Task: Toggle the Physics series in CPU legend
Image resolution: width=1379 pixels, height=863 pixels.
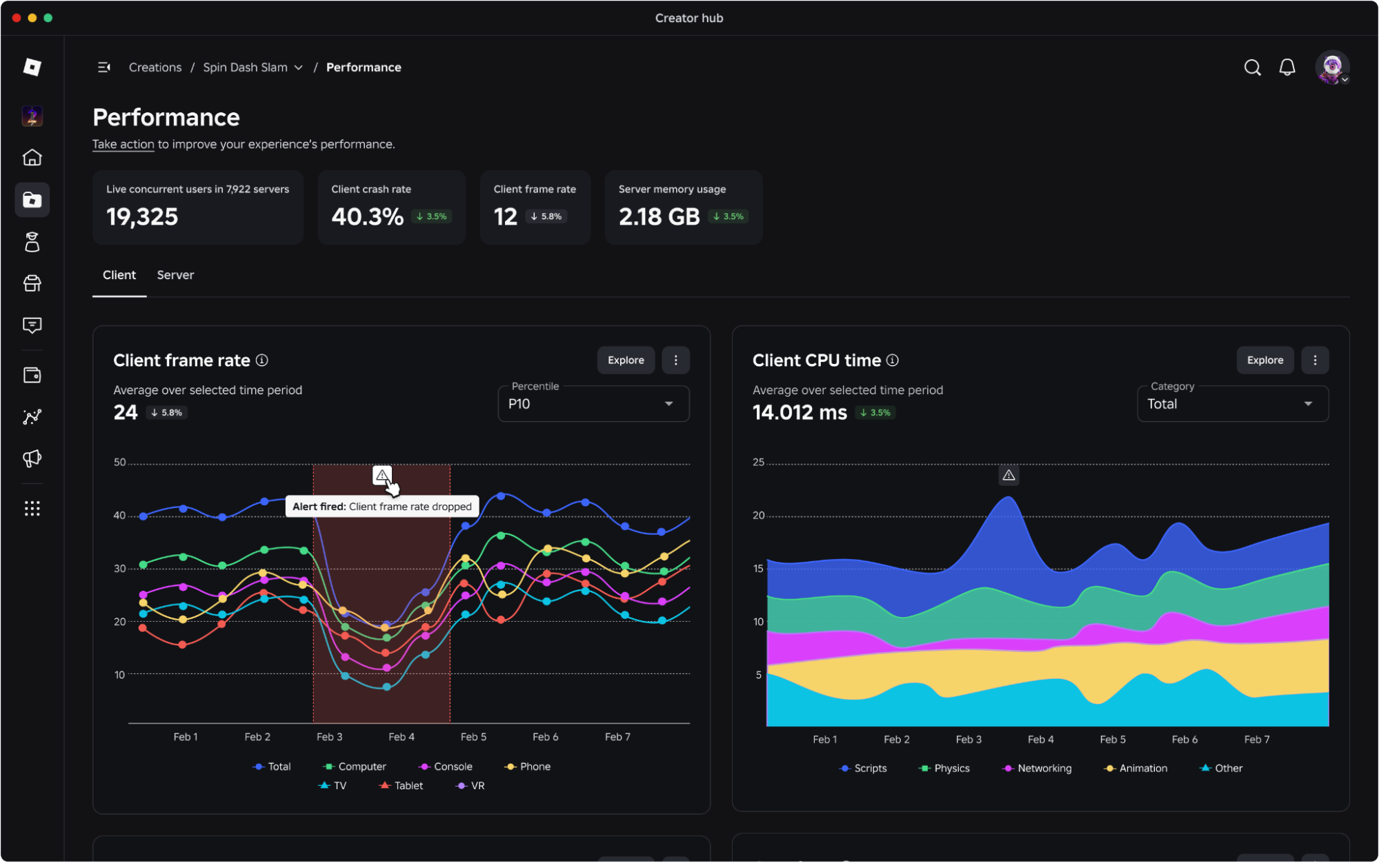Action: 944,768
